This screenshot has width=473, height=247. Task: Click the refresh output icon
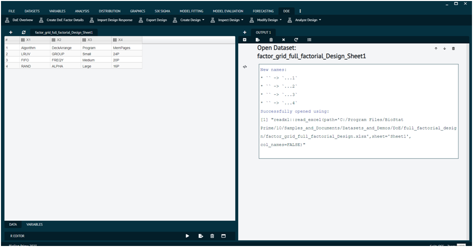[x=296, y=40]
